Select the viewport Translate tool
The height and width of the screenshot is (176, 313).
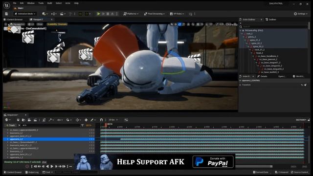(x=176, y=24)
